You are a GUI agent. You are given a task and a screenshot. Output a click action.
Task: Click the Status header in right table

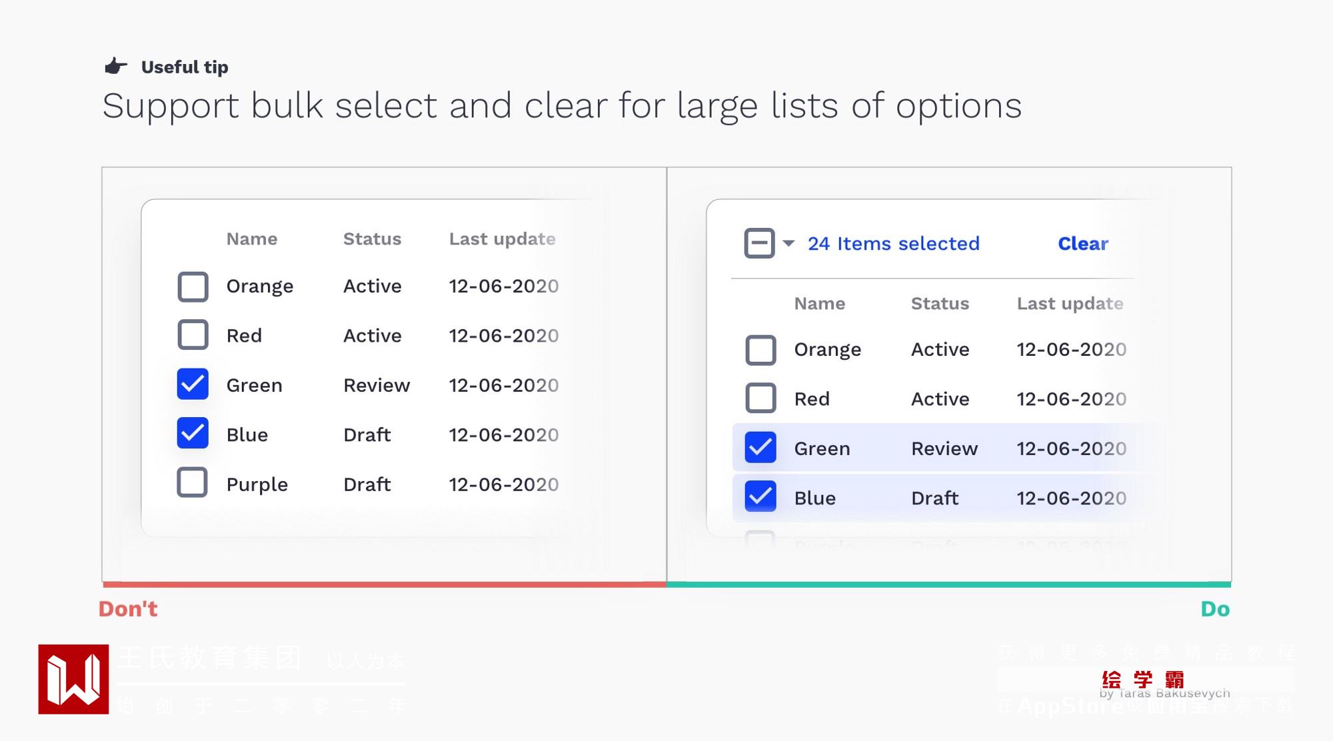point(940,304)
